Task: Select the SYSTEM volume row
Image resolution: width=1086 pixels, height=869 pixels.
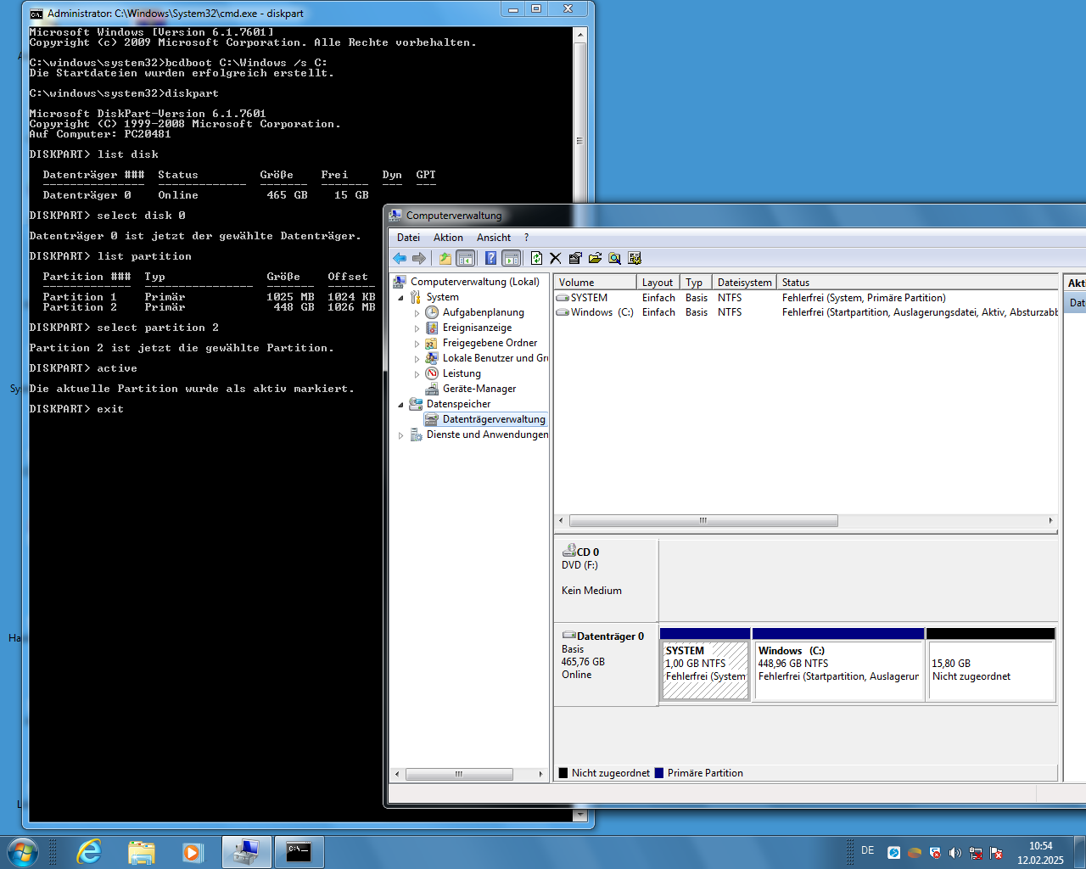Action: [806, 298]
